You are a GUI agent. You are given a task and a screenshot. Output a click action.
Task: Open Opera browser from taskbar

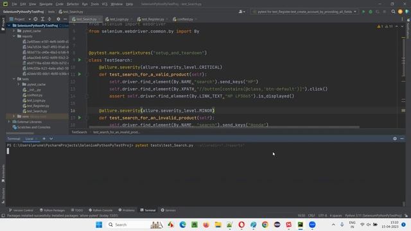[241, 225]
